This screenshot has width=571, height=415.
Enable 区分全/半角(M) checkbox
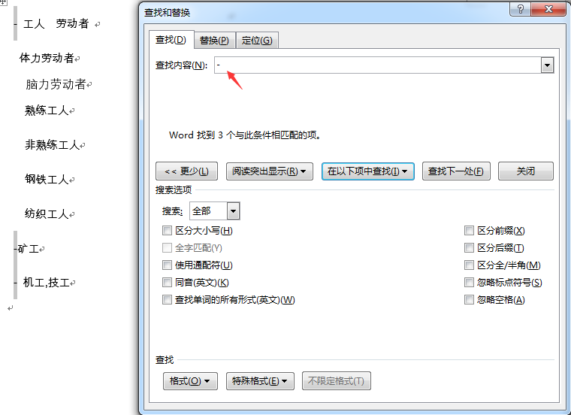point(469,265)
